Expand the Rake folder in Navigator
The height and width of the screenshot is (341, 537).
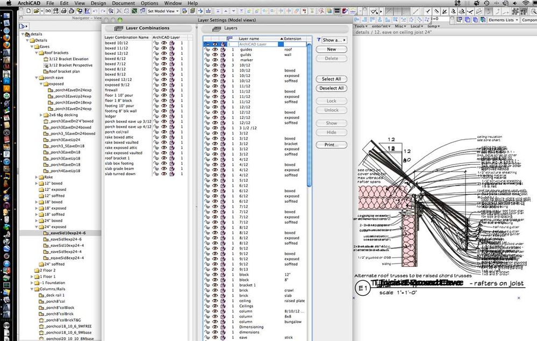click(37, 177)
